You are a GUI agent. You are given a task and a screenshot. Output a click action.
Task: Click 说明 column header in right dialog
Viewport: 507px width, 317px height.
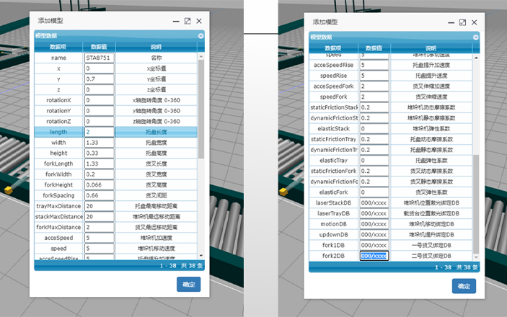coord(431,48)
